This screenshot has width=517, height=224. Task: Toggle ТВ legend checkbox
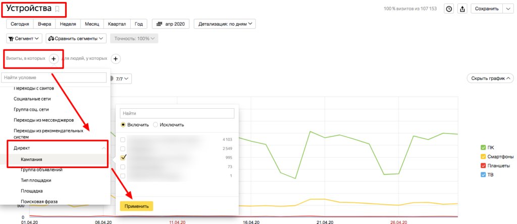[x=483, y=175]
